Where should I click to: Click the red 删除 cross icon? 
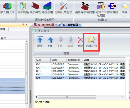80,40
